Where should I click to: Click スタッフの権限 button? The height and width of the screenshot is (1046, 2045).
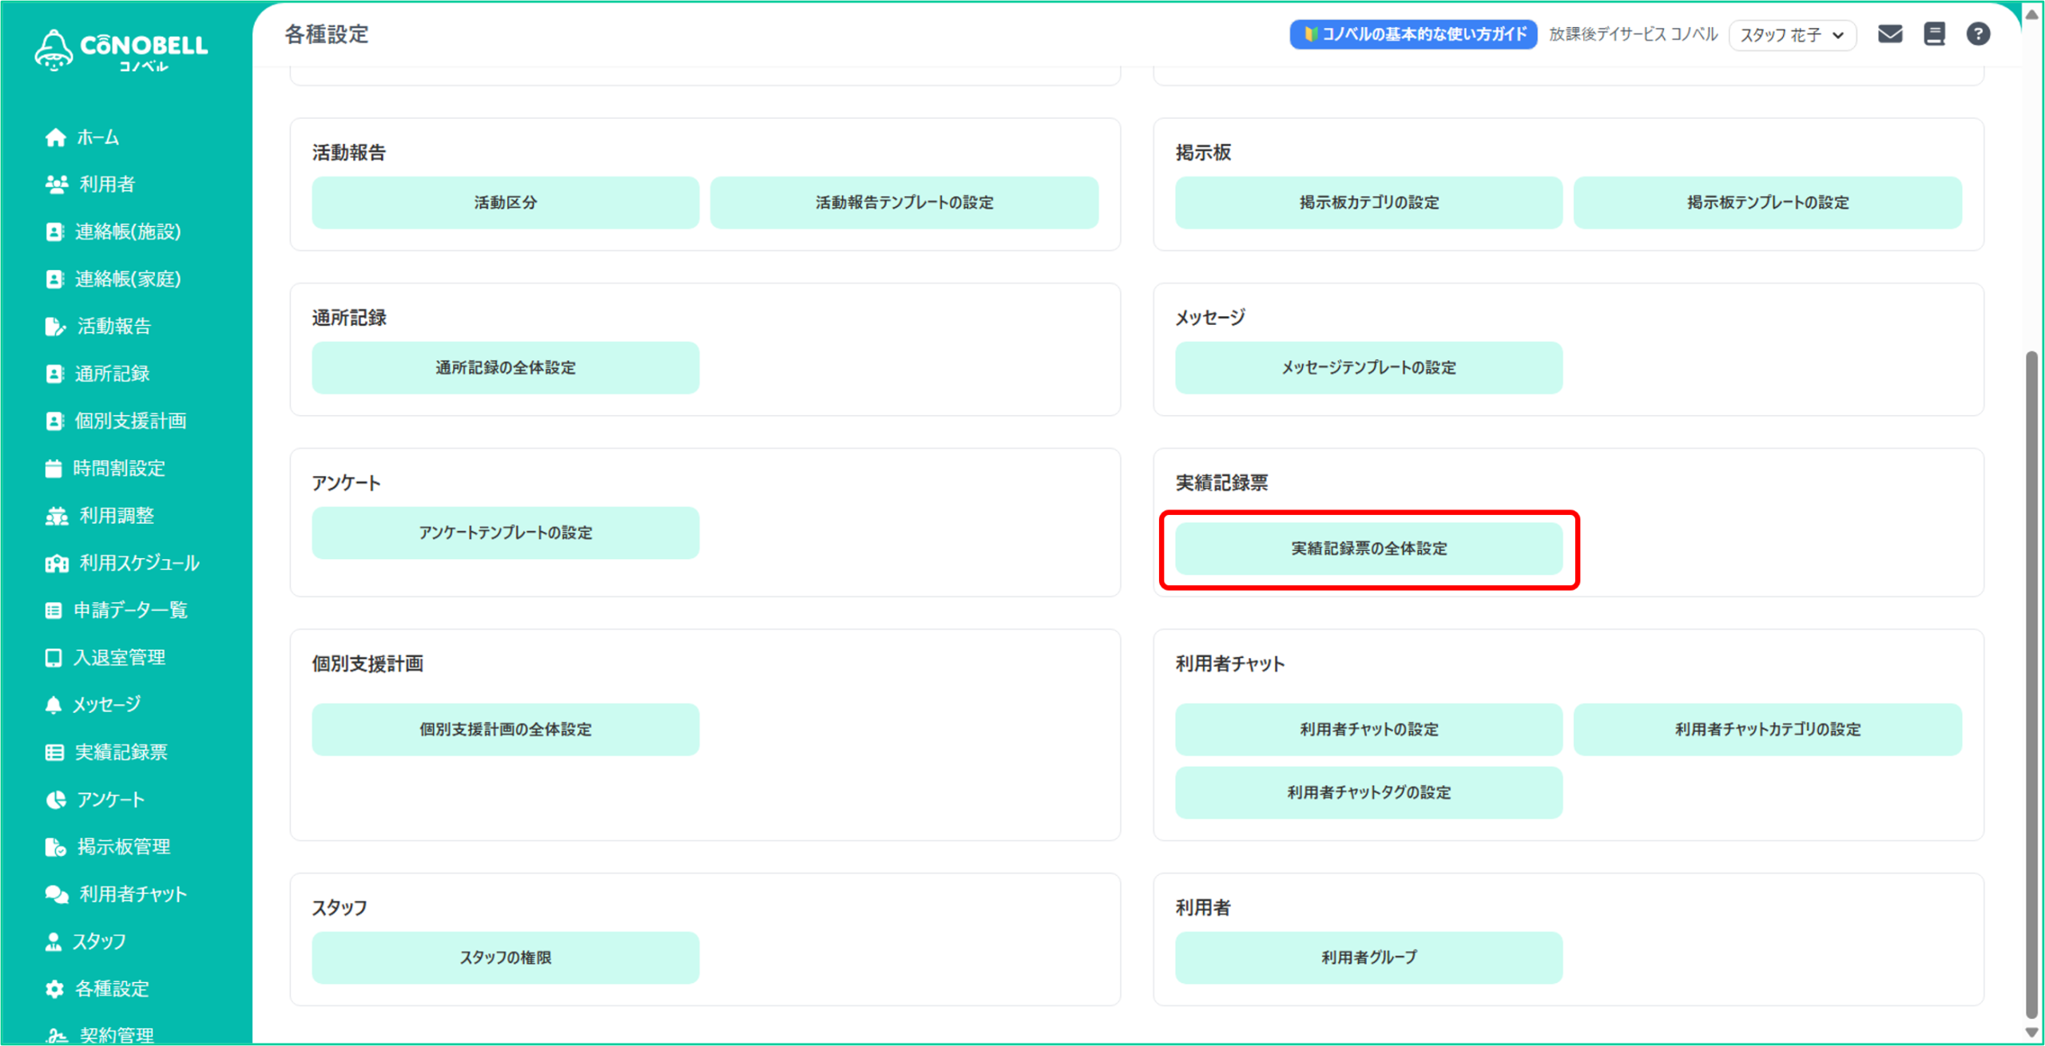point(505,957)
